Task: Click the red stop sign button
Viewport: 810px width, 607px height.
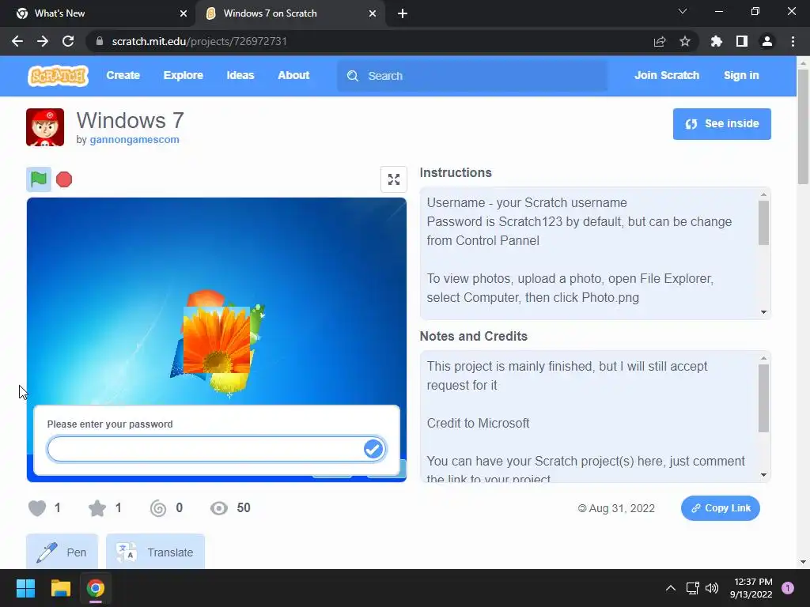Action: [64, 179]
